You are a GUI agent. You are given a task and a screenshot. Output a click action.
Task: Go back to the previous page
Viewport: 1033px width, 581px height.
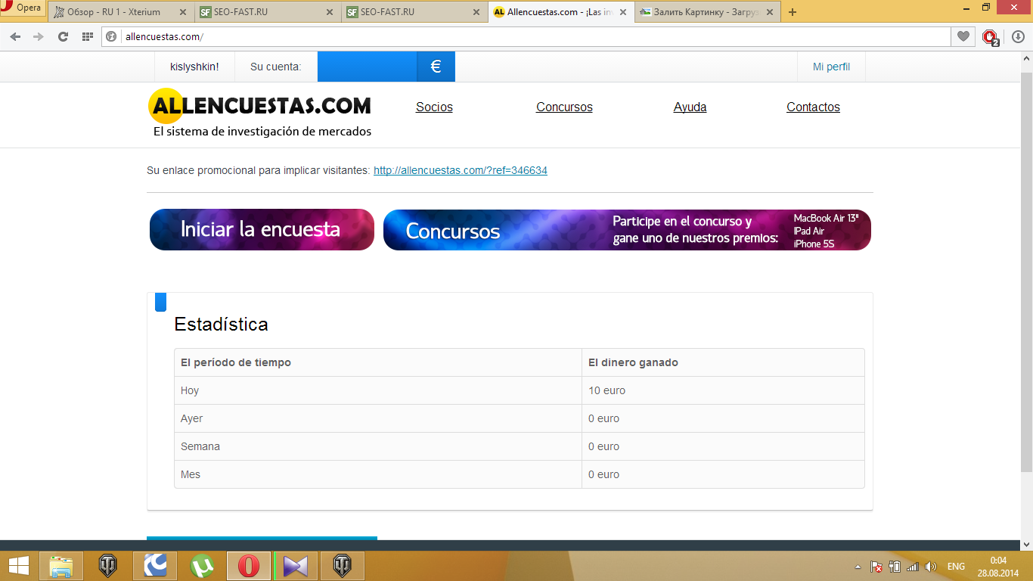15,36
